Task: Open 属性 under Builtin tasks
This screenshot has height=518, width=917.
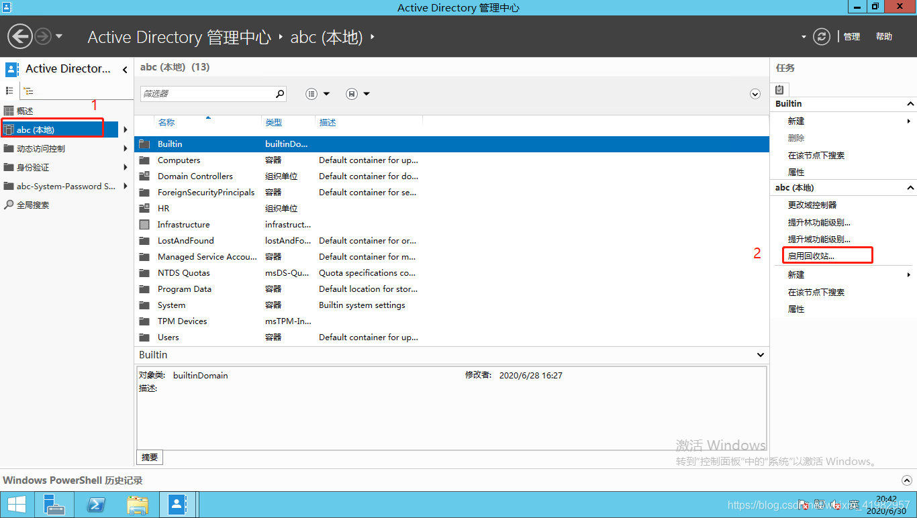Action: tap(796, 172)
